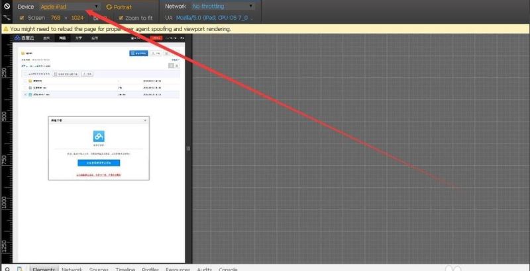Click the blue save button in emulated page
This screenshot has width=530, height=271.
coord(138,53)
